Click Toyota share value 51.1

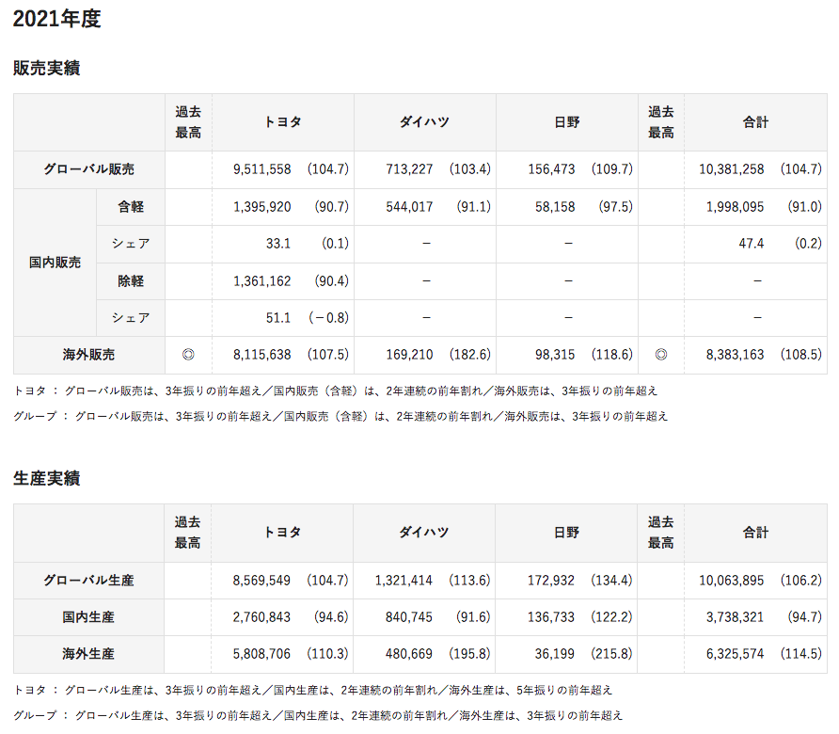point(278,318)
